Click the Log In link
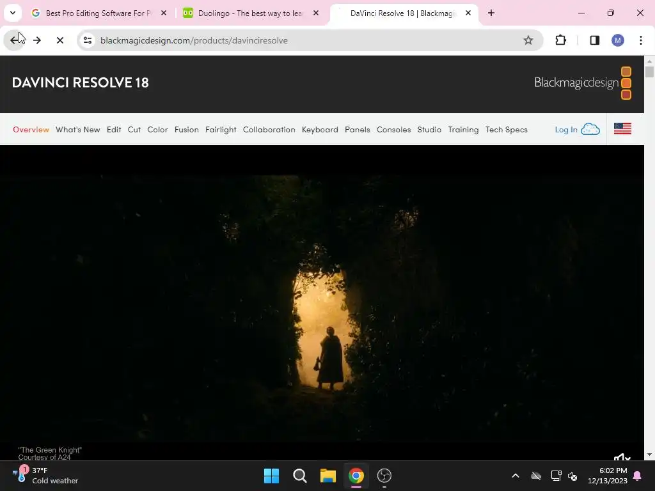655x491 pixels. click(565, 130)
